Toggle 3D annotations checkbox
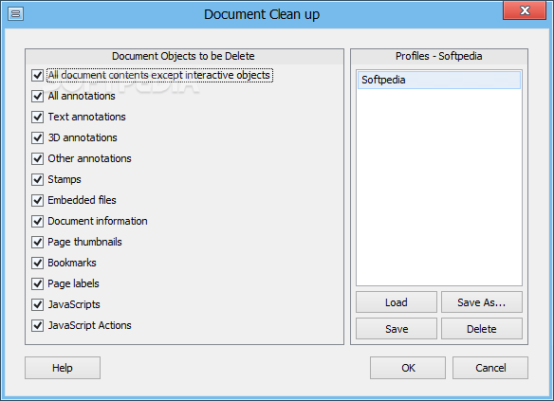Viewport: 554px width, 401px height. coord(37,137)
